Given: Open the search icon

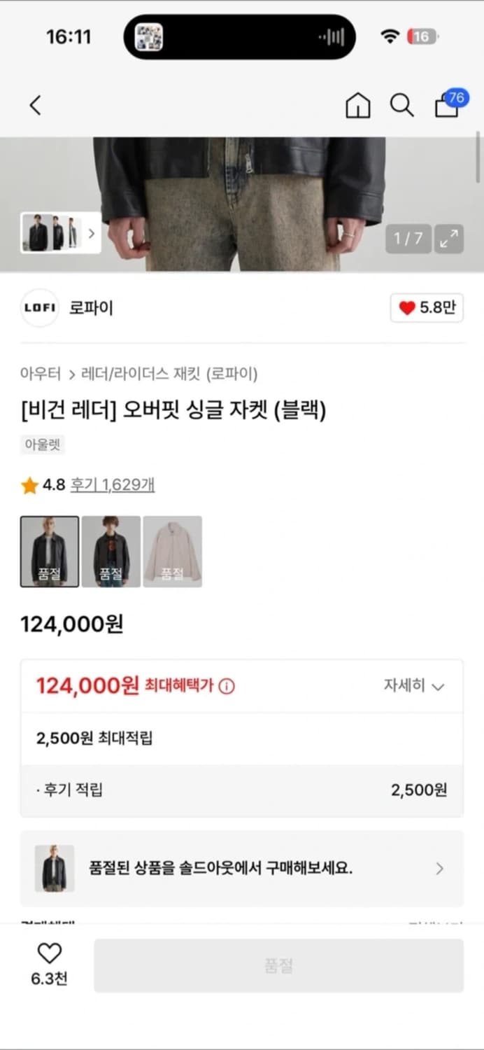Looking at the screenshot, I should click(401, 105).
